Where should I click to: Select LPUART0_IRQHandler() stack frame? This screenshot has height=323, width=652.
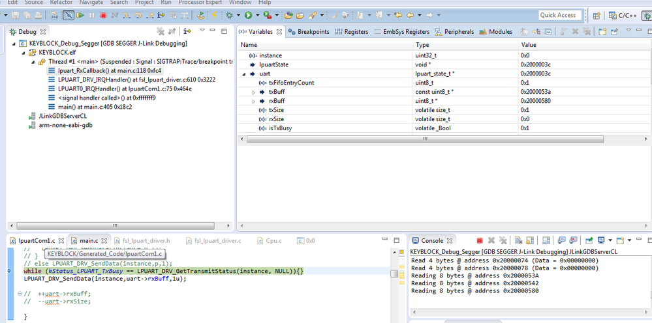click(120, 89)
